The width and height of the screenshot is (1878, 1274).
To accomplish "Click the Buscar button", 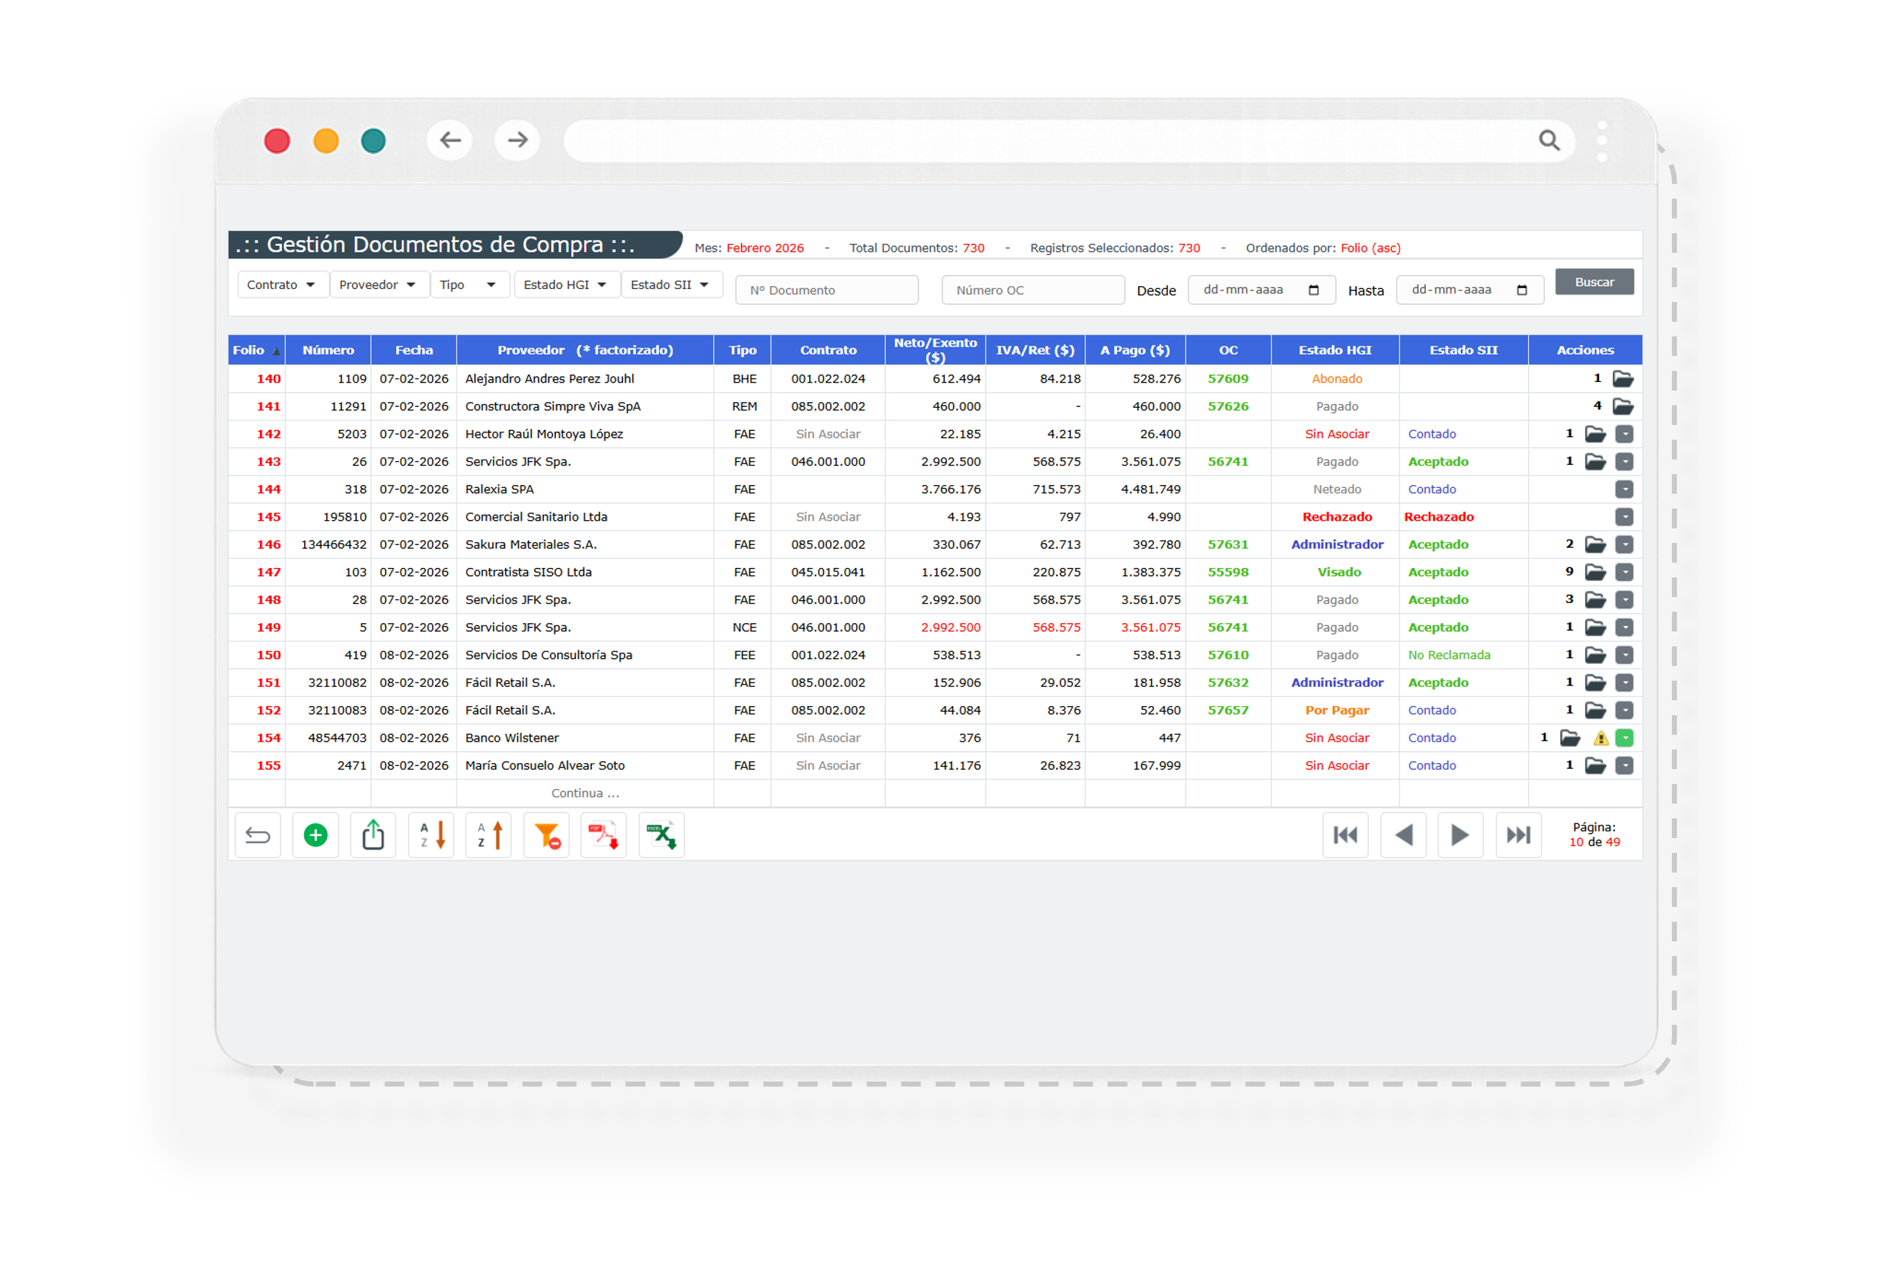I will tap(1593, 282).
